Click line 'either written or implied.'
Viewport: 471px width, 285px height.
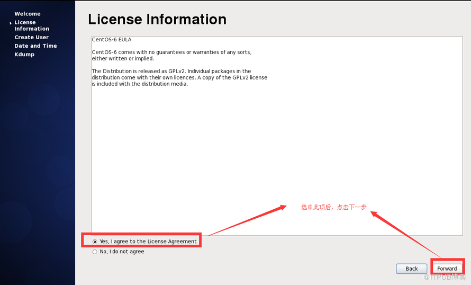[123, 59]
